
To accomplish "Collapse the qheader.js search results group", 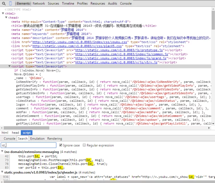I will [x=2, y=172].
